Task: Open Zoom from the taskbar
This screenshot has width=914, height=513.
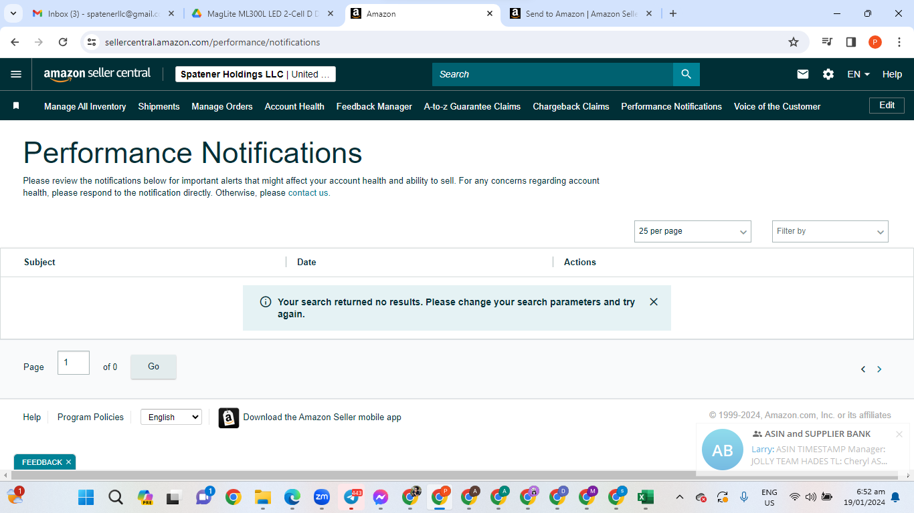Action: (x=322, y=497)
